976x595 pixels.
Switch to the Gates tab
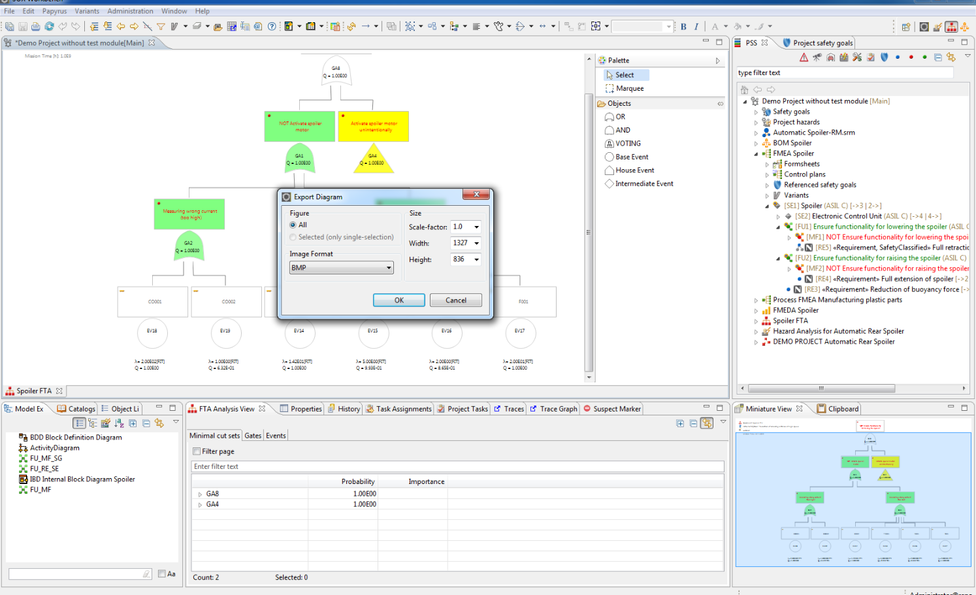point(253,436)
